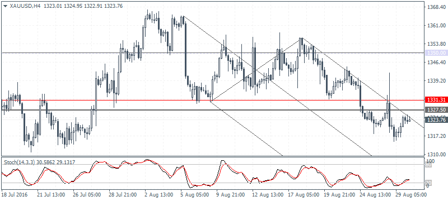The image size is (448, 201).
Task: Click the 19 Aug 21:00 time label
Action: [x=339, y=195]
